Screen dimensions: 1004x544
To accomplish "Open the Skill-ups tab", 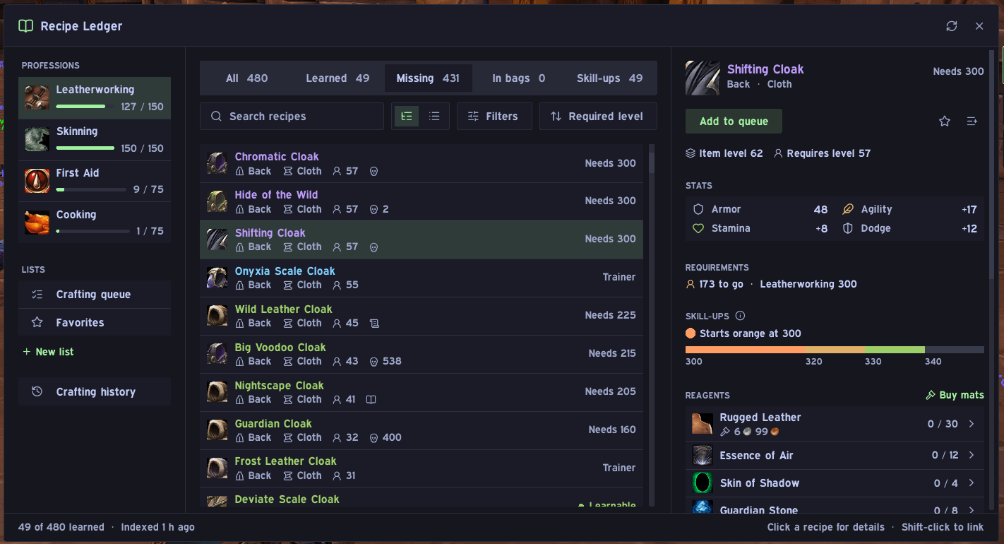I will click(x=609, y=78).
